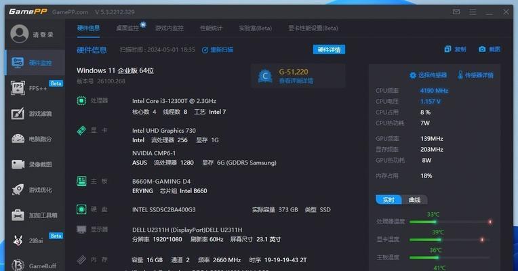Switch to the 性能统计 tab
Image resolution: width=518 pixels, height=271 pixels.
tap(211, 28)
